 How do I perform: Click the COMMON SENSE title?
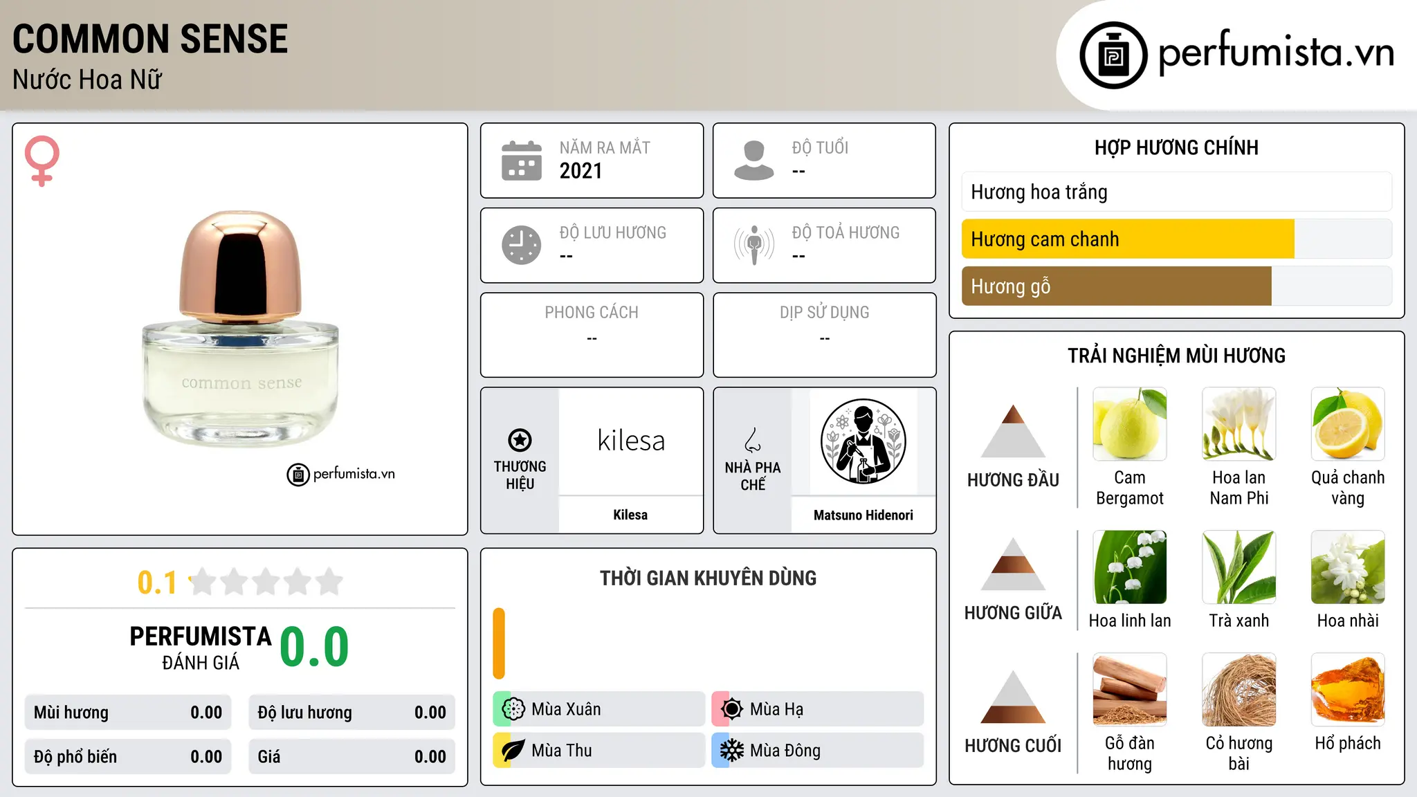[x=150, y=39]
